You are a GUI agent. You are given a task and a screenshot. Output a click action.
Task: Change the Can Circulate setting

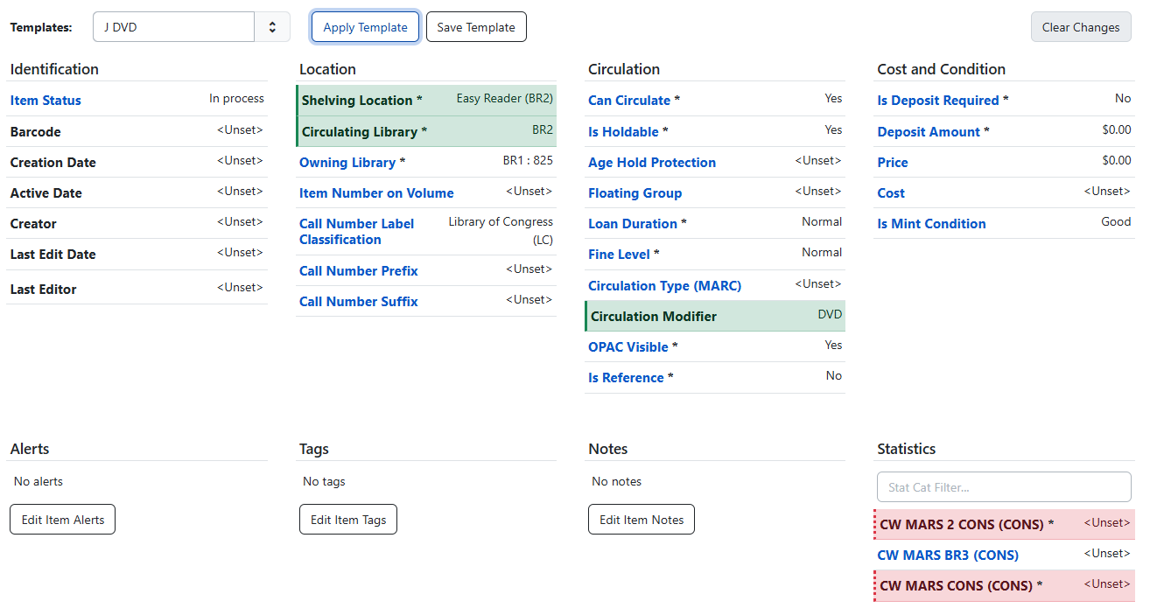pos(628,100)
